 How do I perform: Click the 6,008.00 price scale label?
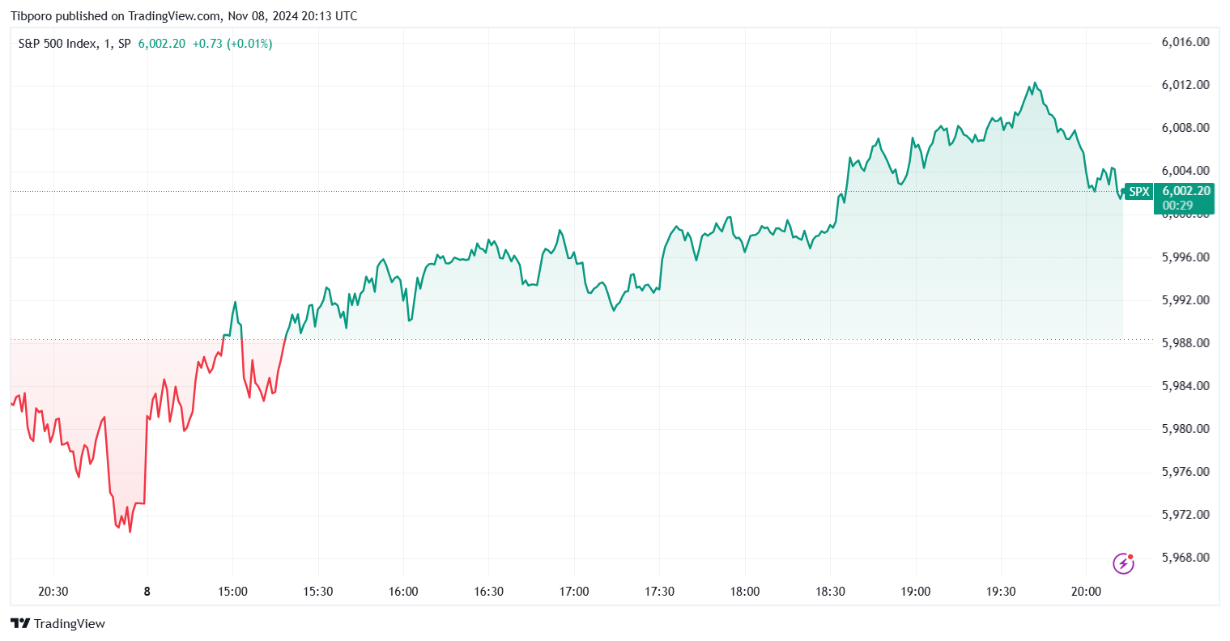[1185, 128]
